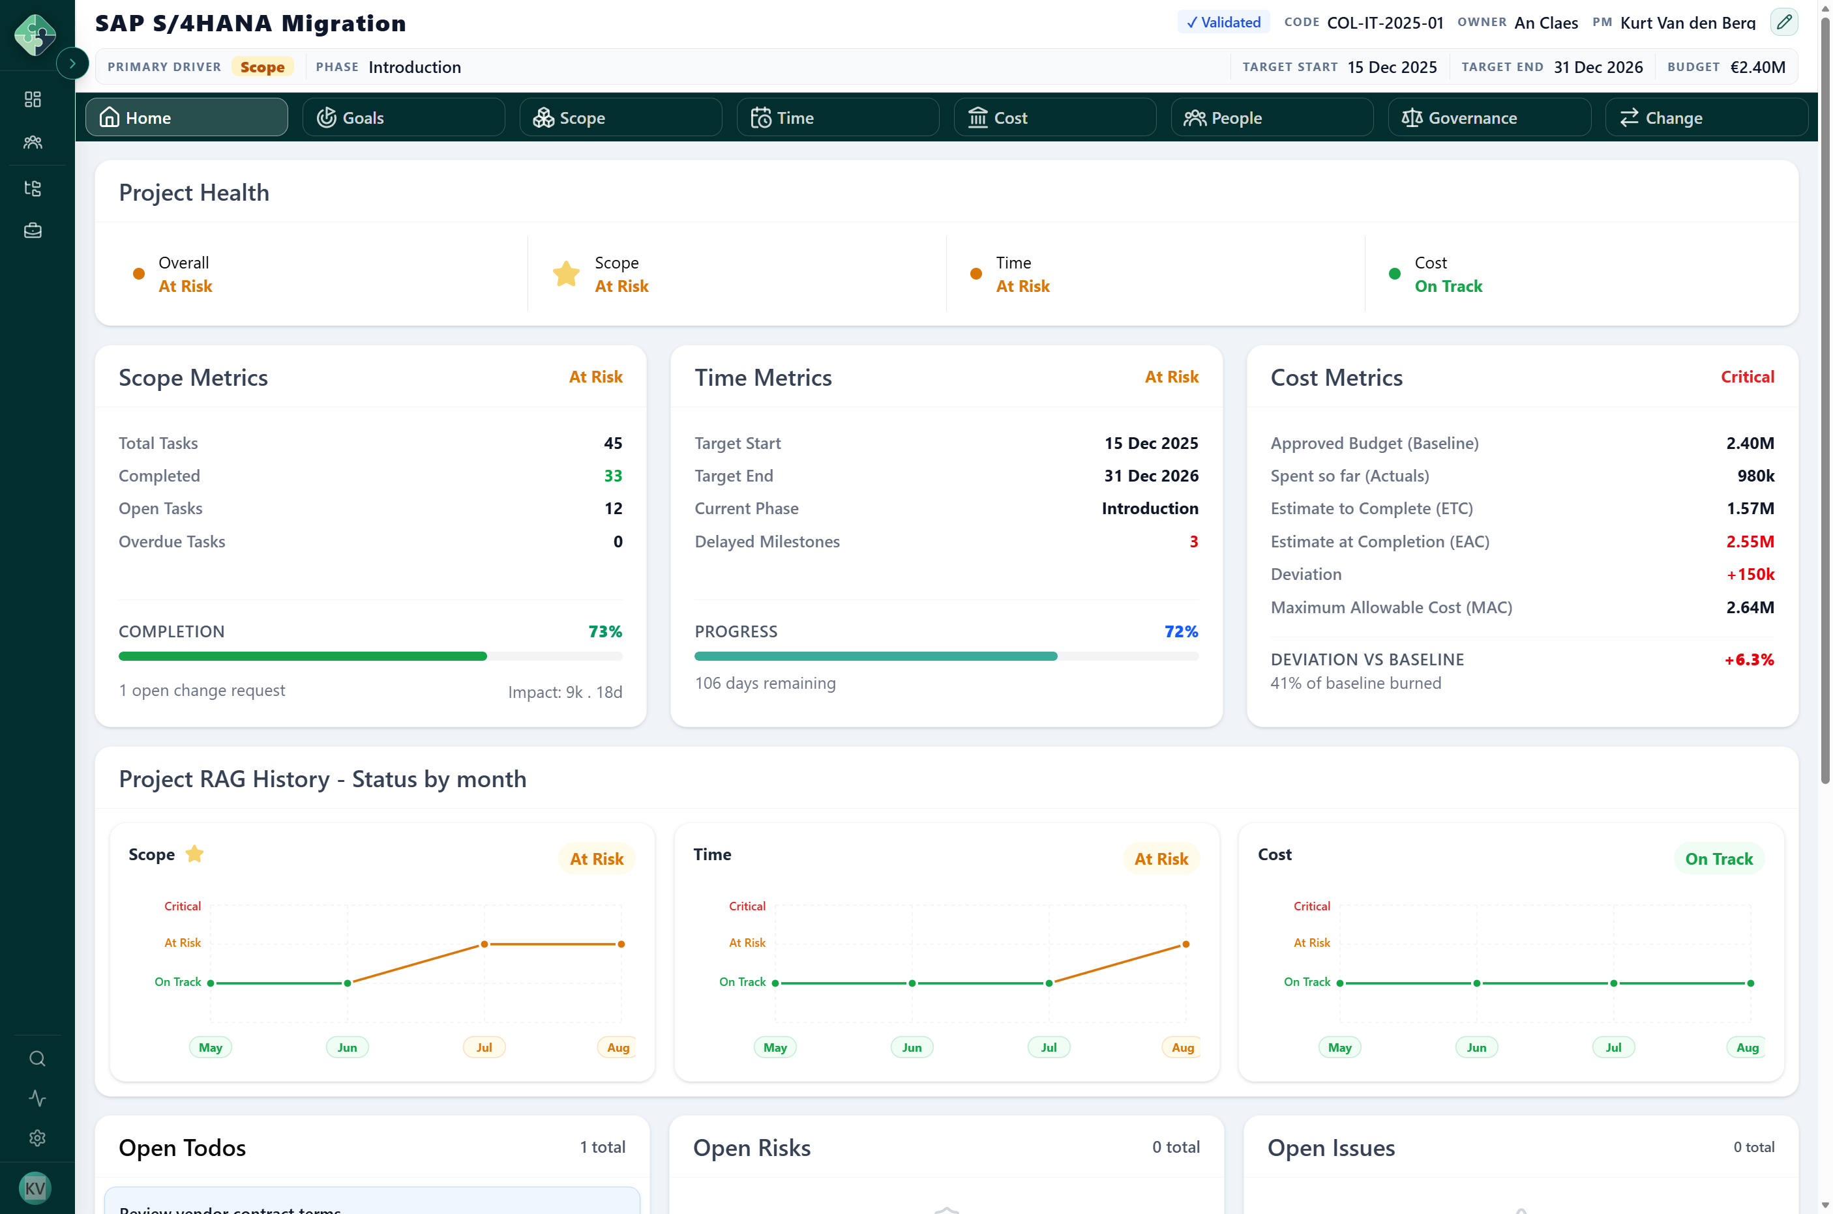Viewport: 1833px width, 1214px height.
Task: Click the PM name Kurt Van den Berg
Action: point(1688,22)
